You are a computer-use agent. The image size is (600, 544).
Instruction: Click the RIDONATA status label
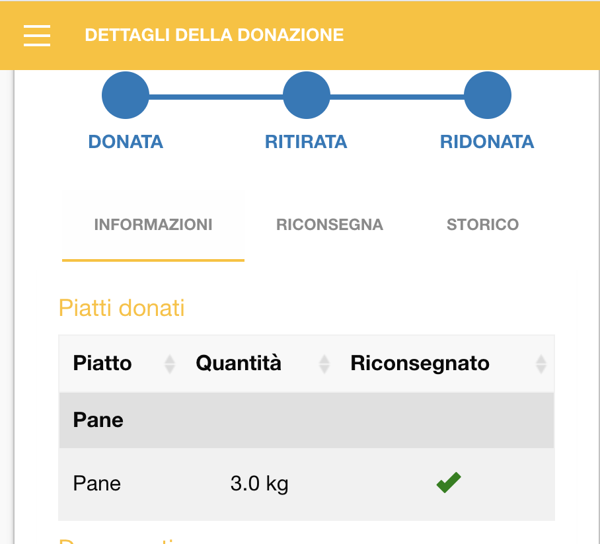487,142
